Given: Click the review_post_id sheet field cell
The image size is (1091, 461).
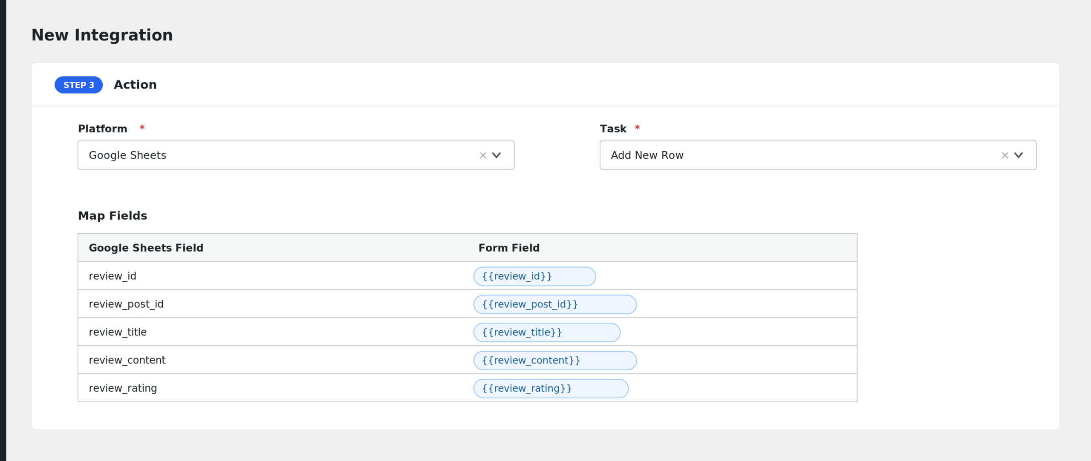Looking at the screenshot, I should pos(273,304).
